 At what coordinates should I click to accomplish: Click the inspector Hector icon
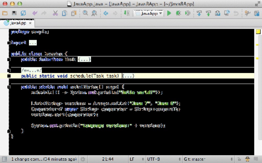point(247,159)
